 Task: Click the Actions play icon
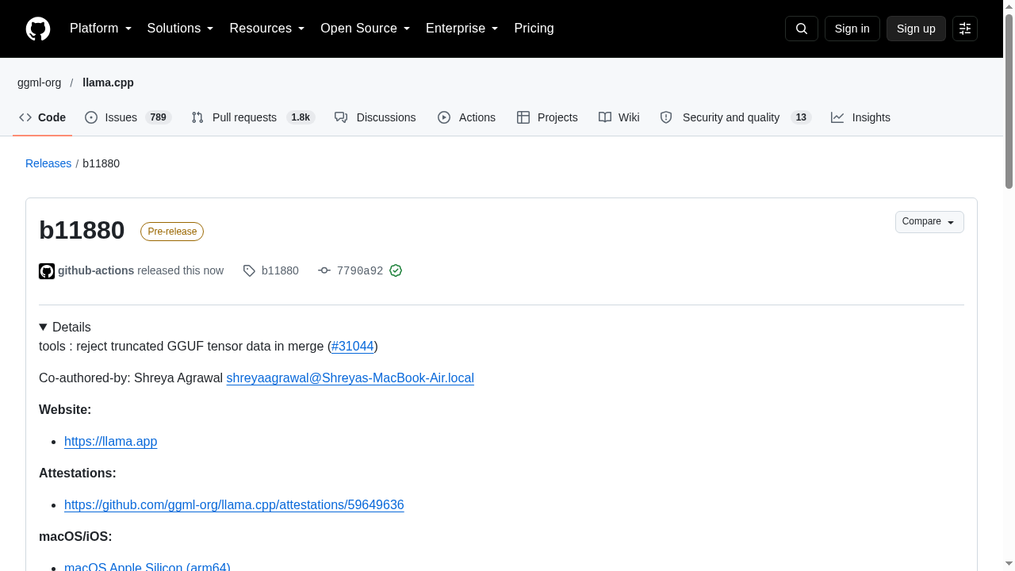(444, 117)
